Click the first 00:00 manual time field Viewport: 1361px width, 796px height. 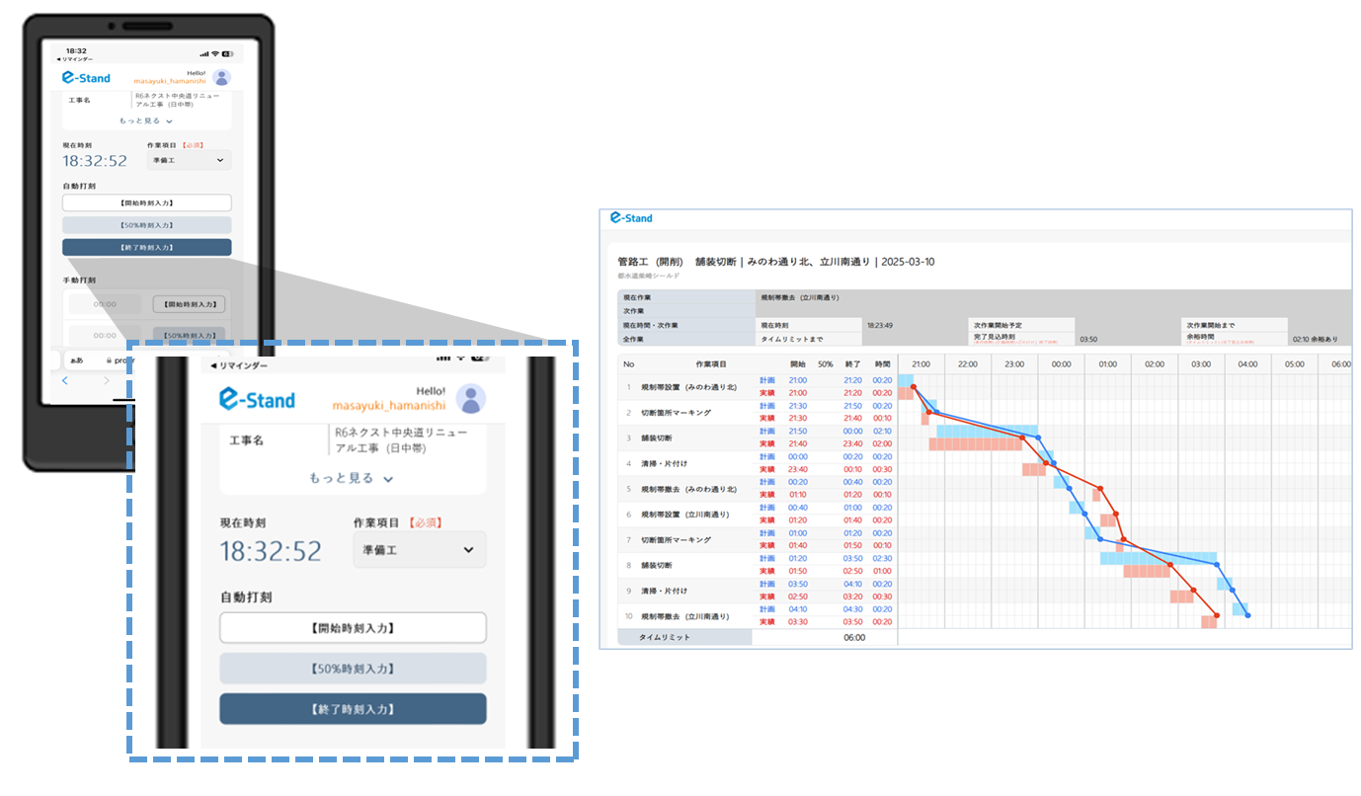pos(105,304)
